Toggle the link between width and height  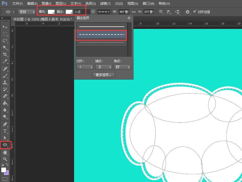(134, 12)
